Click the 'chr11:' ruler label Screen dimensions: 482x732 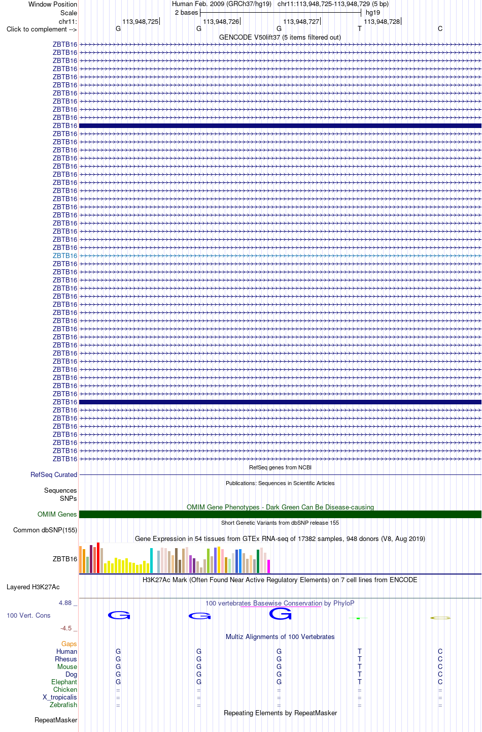tap(68, 21)
